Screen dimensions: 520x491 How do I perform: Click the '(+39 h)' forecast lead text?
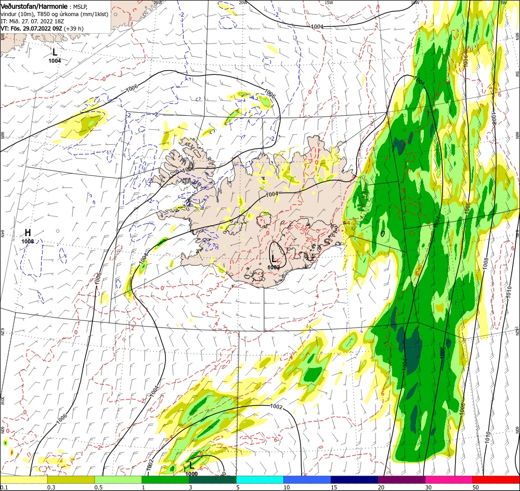click(74, 29)
